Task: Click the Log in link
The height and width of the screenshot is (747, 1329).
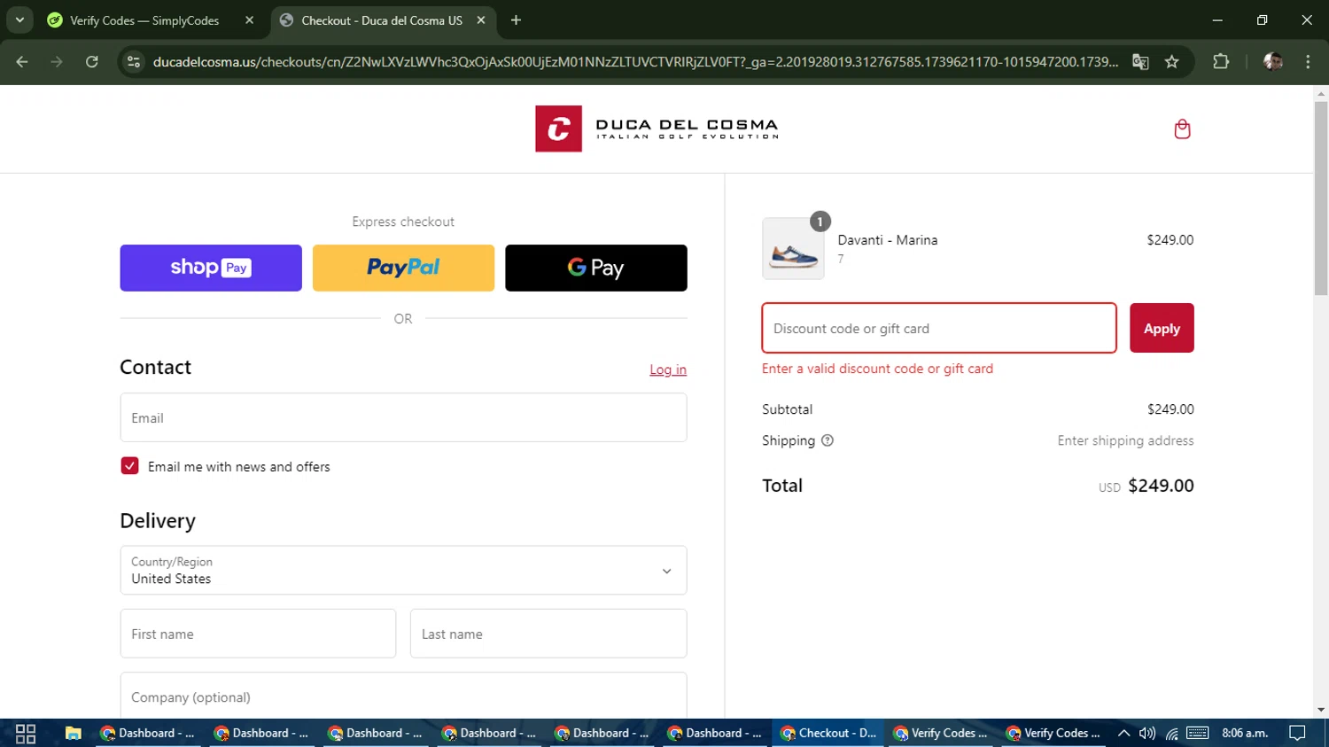Action: (x=668, y=370)
